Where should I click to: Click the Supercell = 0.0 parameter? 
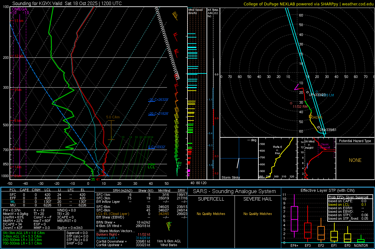click(77, 233)
